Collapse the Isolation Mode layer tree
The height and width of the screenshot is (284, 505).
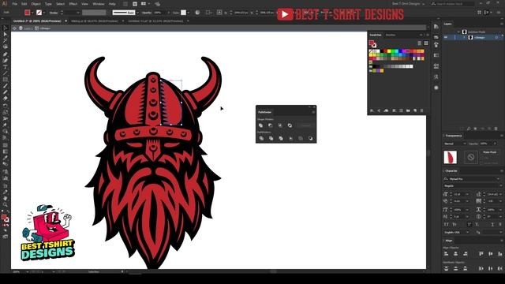pyautogui.click(x=458, y=32)
